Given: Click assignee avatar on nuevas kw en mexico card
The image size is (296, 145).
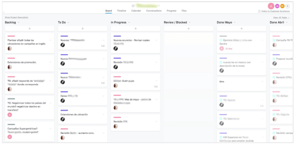Looking at the screenshot, I should pos(222,71).
